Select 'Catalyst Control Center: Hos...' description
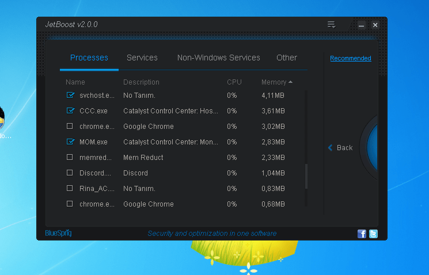This screenshot has width=429, height=275. (170, 110)
